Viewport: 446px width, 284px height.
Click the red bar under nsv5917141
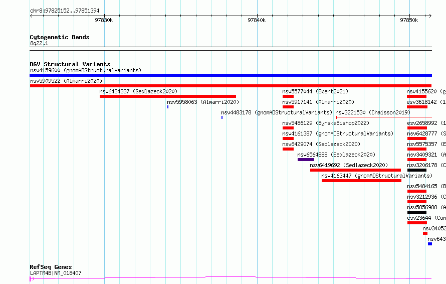click(288, 107)
